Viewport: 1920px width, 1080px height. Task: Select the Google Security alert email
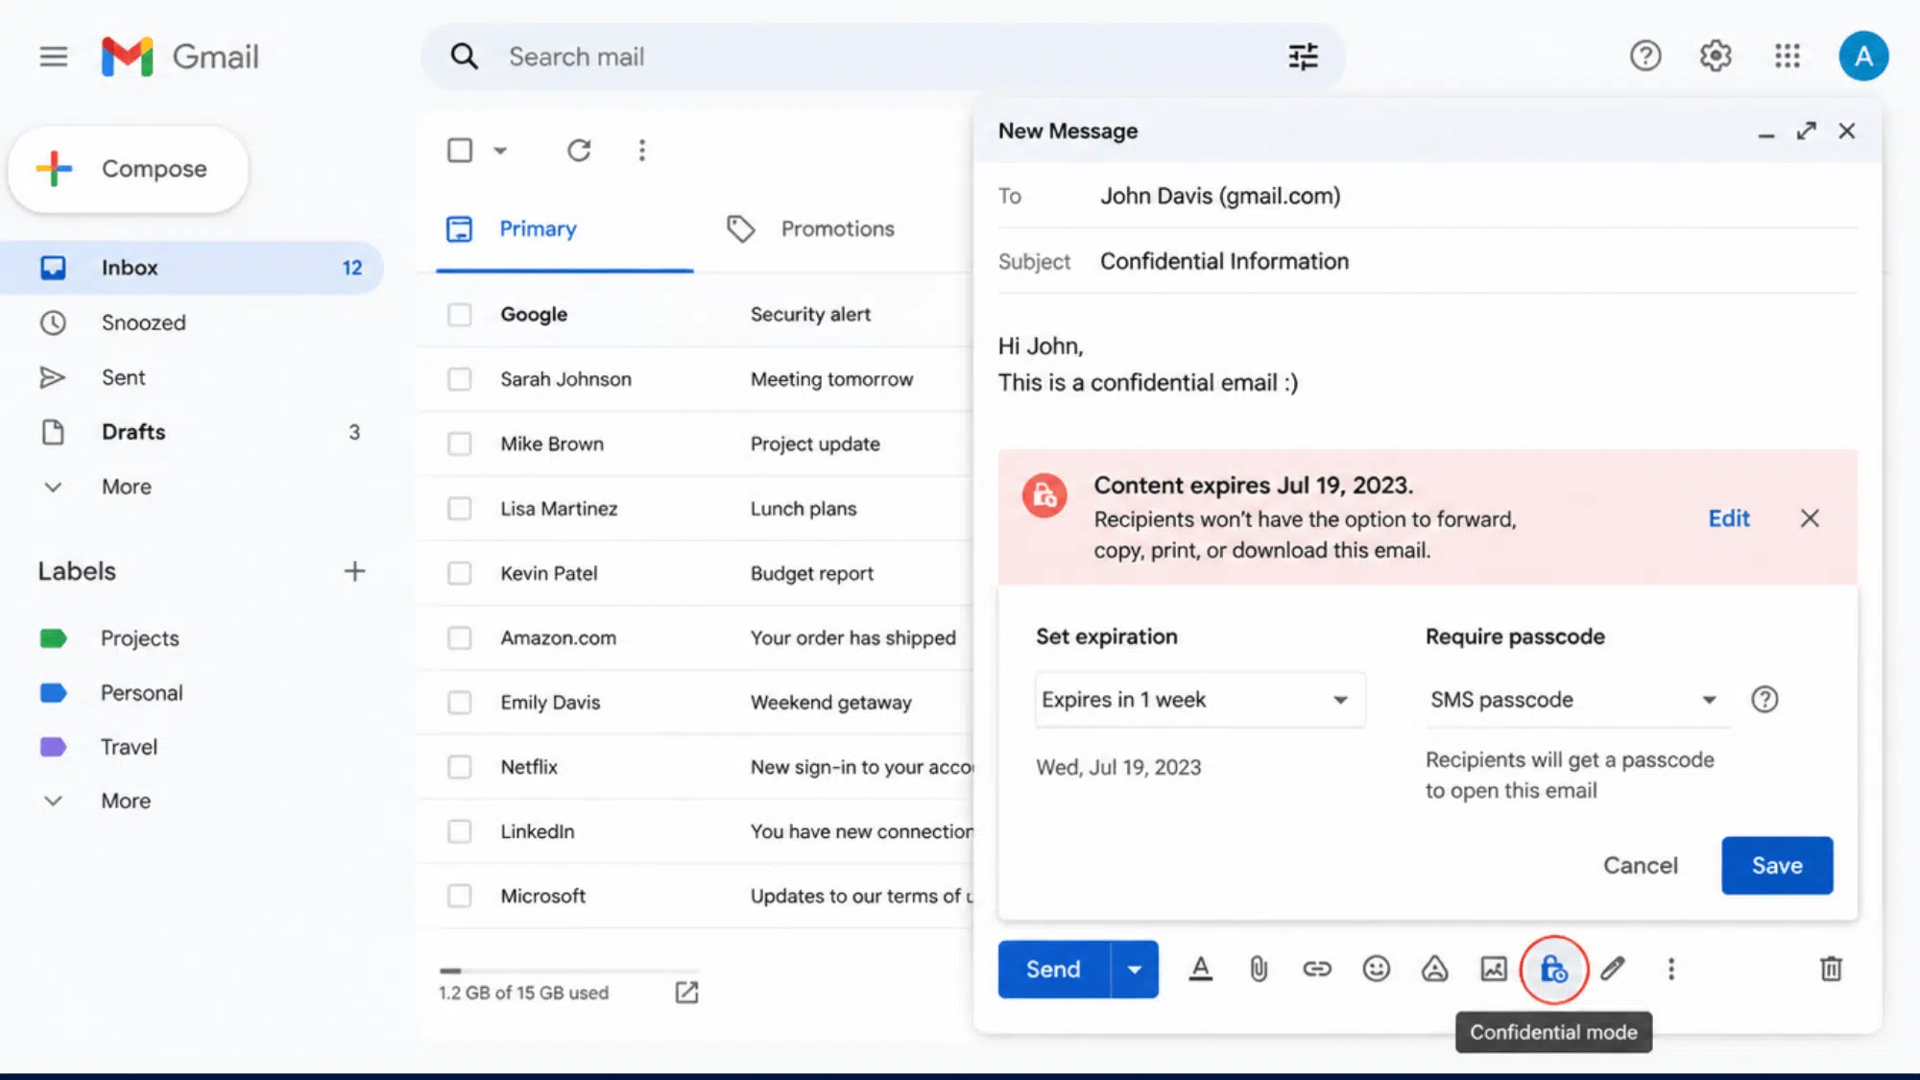point(460,315)
